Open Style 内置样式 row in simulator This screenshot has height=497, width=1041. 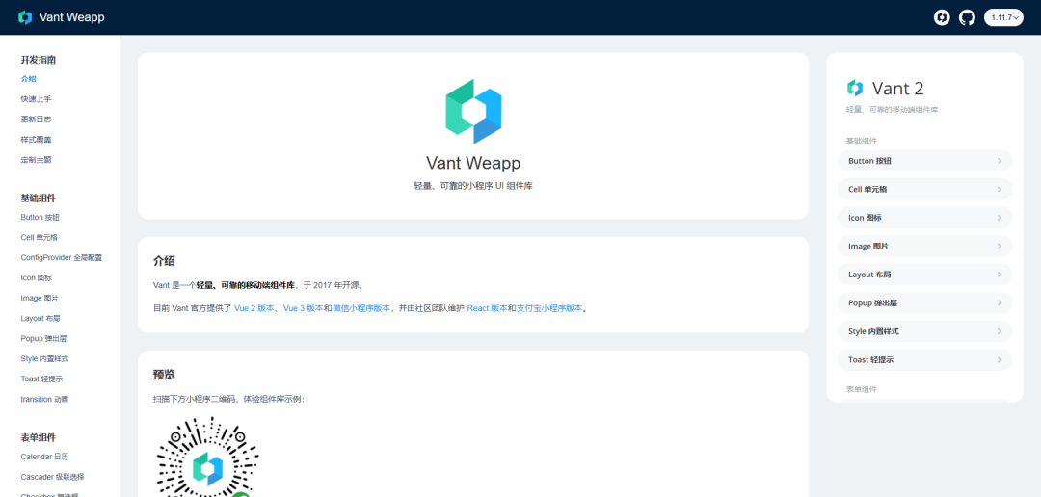924,331
